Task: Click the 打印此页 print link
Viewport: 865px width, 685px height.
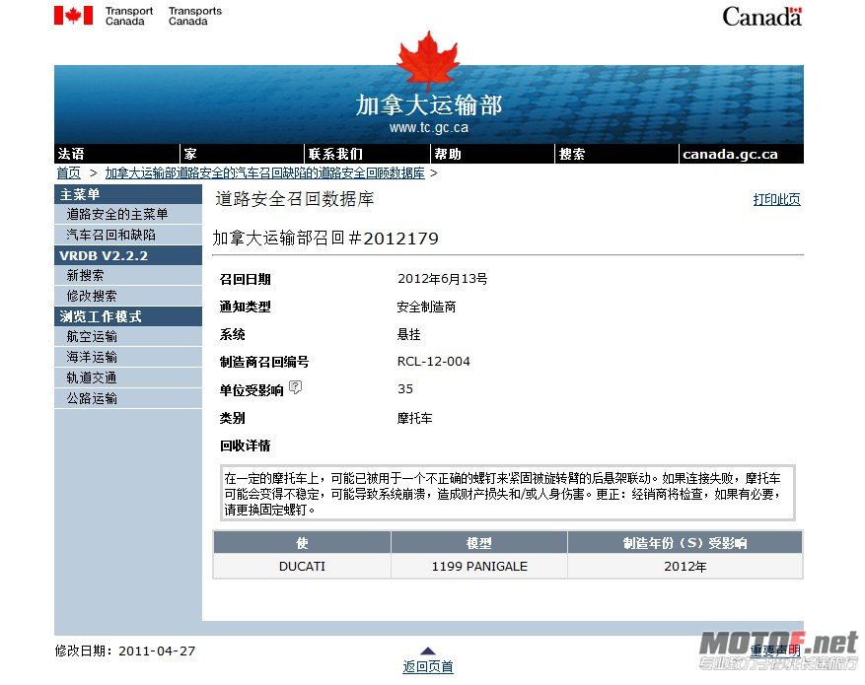Action: [776, 199]
